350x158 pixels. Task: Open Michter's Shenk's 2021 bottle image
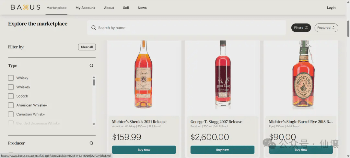coord(144,76)
